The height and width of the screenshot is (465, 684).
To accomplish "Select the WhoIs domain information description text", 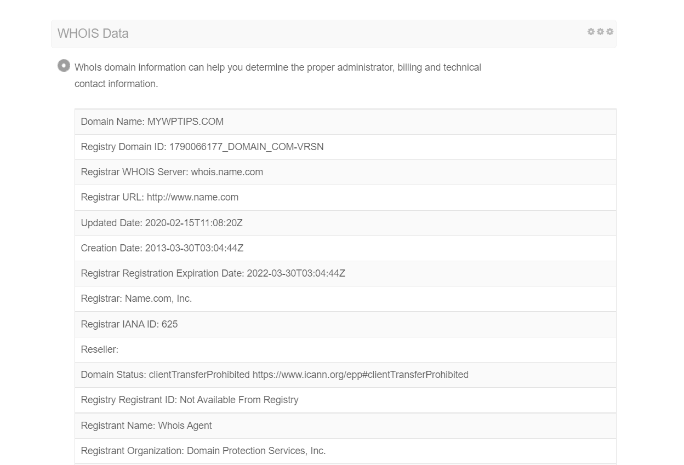I will pos(278,76).
